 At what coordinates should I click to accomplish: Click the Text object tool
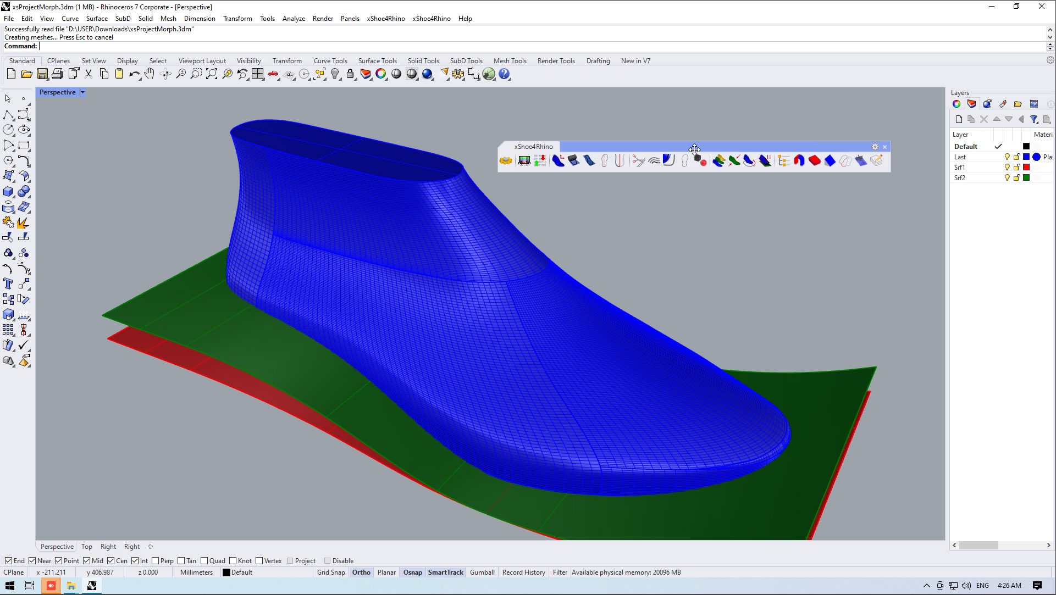click(8, 284)
